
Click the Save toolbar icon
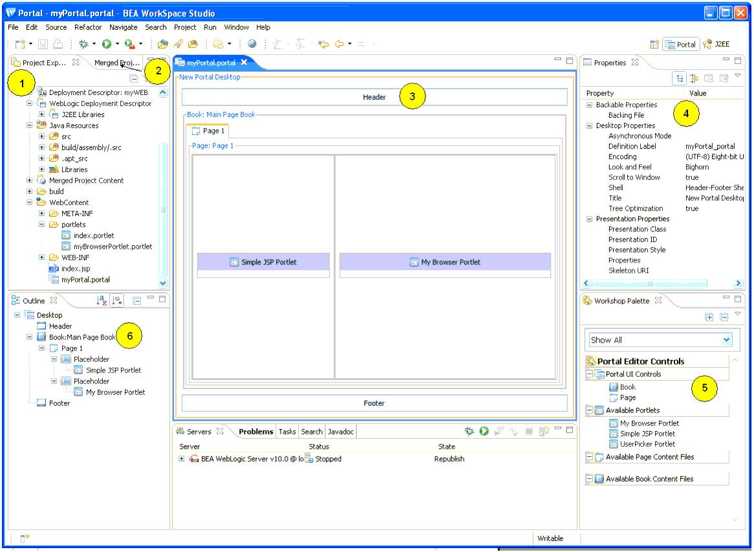43,44
